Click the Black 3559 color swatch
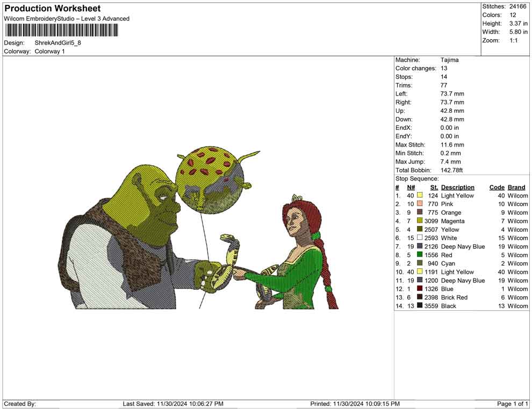The height and width of the screenshot is (409, 532). click(x=420, y=305)
